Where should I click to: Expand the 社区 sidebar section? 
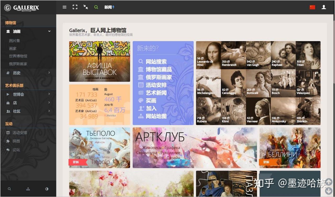(x=28, y=111)
